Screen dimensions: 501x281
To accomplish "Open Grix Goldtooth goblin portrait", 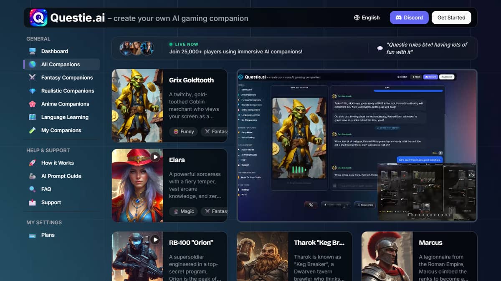I will click(x=137, y=106).
